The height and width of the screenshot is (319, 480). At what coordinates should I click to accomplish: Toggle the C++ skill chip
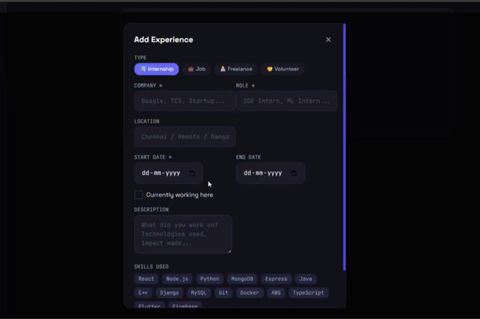(x=143, y=293)
